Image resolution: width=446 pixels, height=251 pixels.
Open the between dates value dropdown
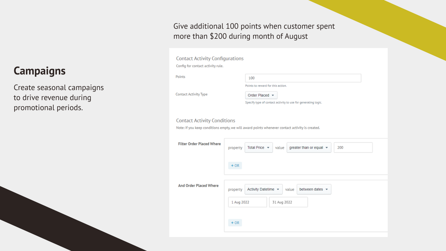click(x=314, y=189)
